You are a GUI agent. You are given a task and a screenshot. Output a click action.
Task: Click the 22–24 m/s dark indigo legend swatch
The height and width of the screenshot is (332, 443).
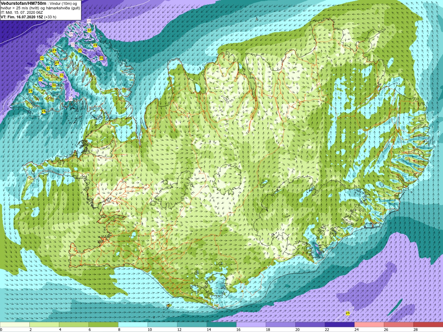[x=340, y=325]
